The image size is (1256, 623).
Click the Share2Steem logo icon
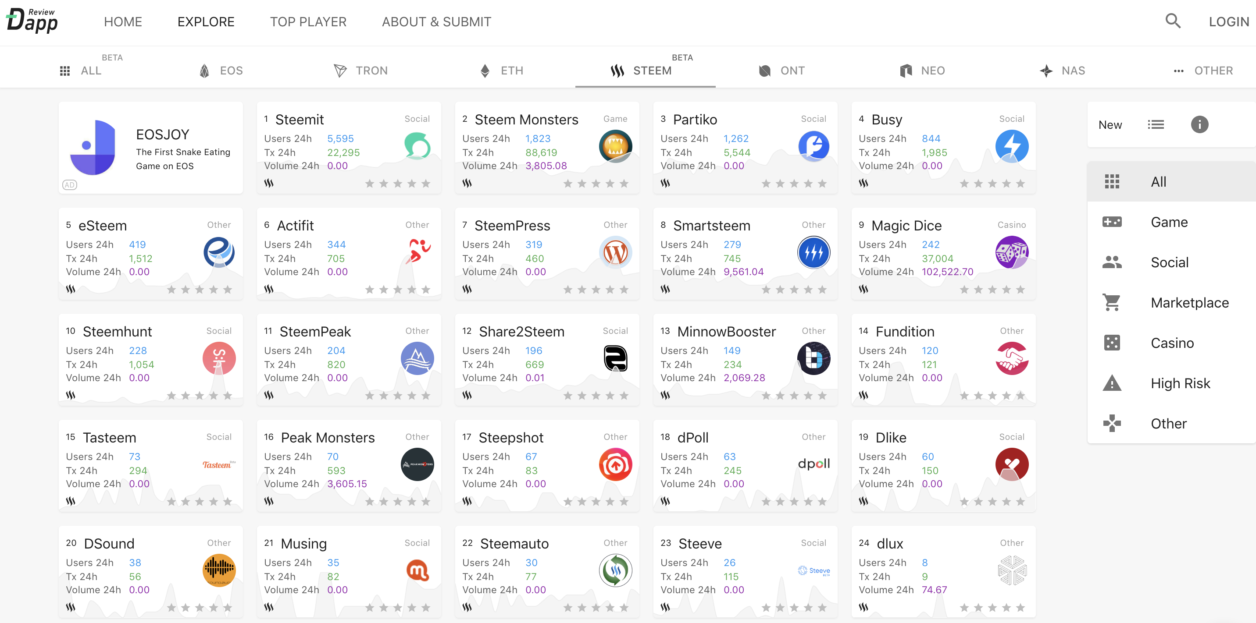click(x=615, y=358)
